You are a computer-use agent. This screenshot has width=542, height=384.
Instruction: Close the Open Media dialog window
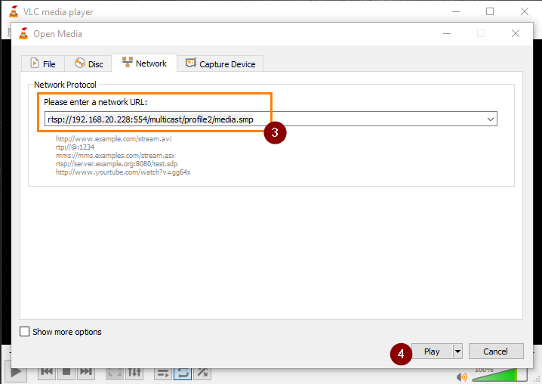516,33
